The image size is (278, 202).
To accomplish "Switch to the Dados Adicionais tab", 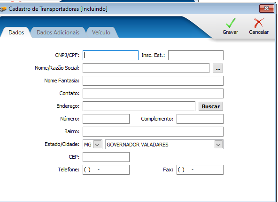I will tap(58, 32).
